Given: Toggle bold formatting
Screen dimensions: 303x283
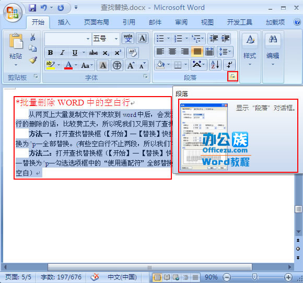Looking at the screenshot, I should point(51,53).
